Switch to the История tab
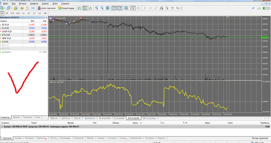The height and width of the screenshot is (143, 271). 29,138
